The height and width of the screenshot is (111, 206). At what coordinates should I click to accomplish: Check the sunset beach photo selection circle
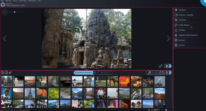tap(26, 85)
